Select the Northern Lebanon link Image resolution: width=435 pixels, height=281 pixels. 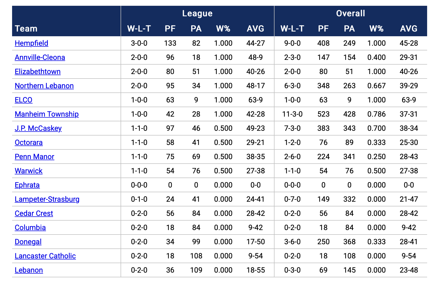coord(44,86)
